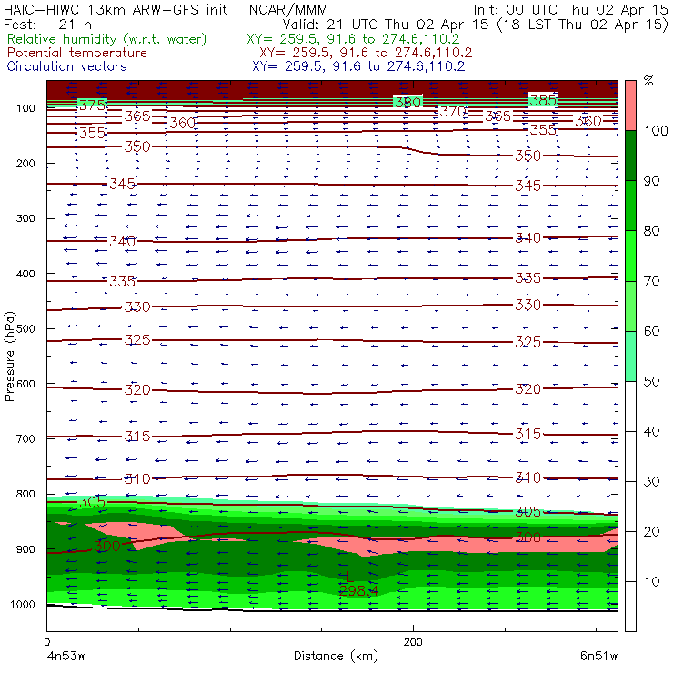Click the '10' colorbar tick label
The width and height of the screenshot is (673, 673).
click(x=651, y=582)
